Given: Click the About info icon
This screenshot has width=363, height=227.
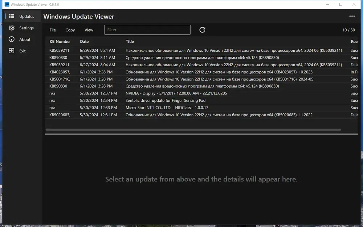Looking at the screenshot, I should click(12, 39).
